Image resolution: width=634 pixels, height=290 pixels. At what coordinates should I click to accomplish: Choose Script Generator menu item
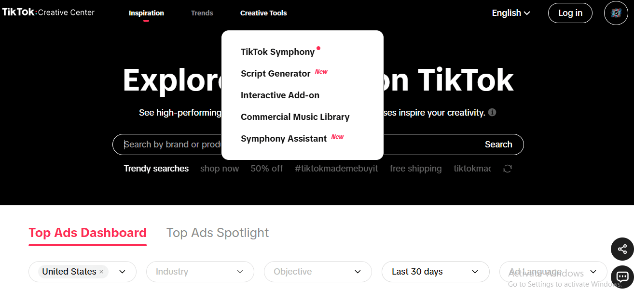(276, 74)
